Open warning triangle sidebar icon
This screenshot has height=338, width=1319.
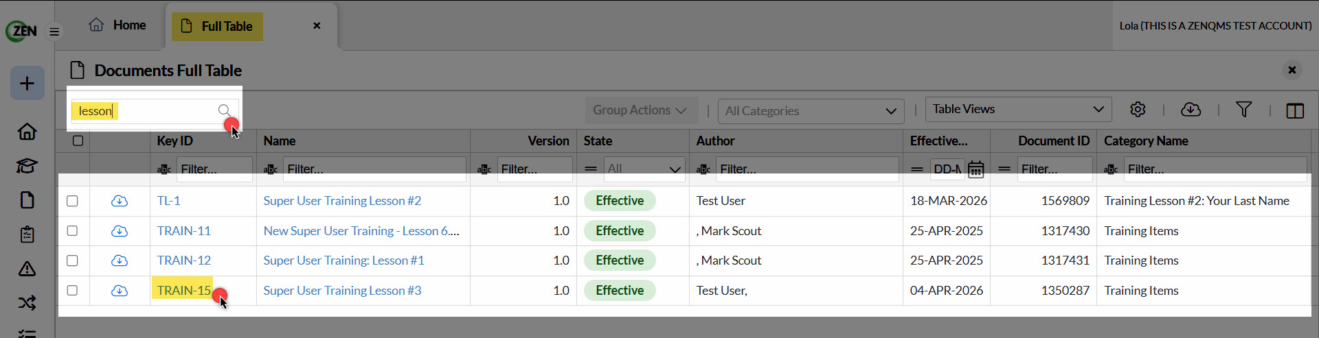tap(27, 268)
